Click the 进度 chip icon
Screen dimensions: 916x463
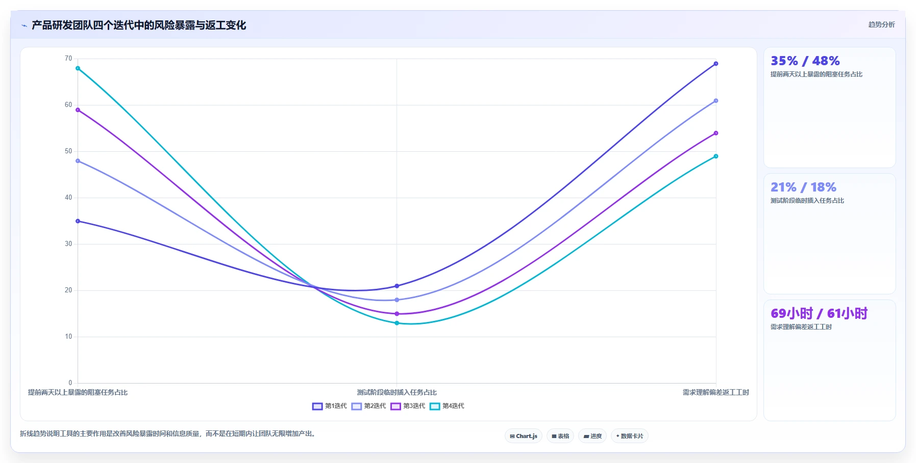586,437
